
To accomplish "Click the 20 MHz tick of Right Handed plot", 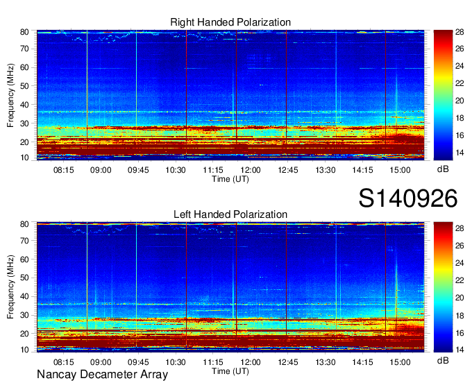I will (24, 142).
